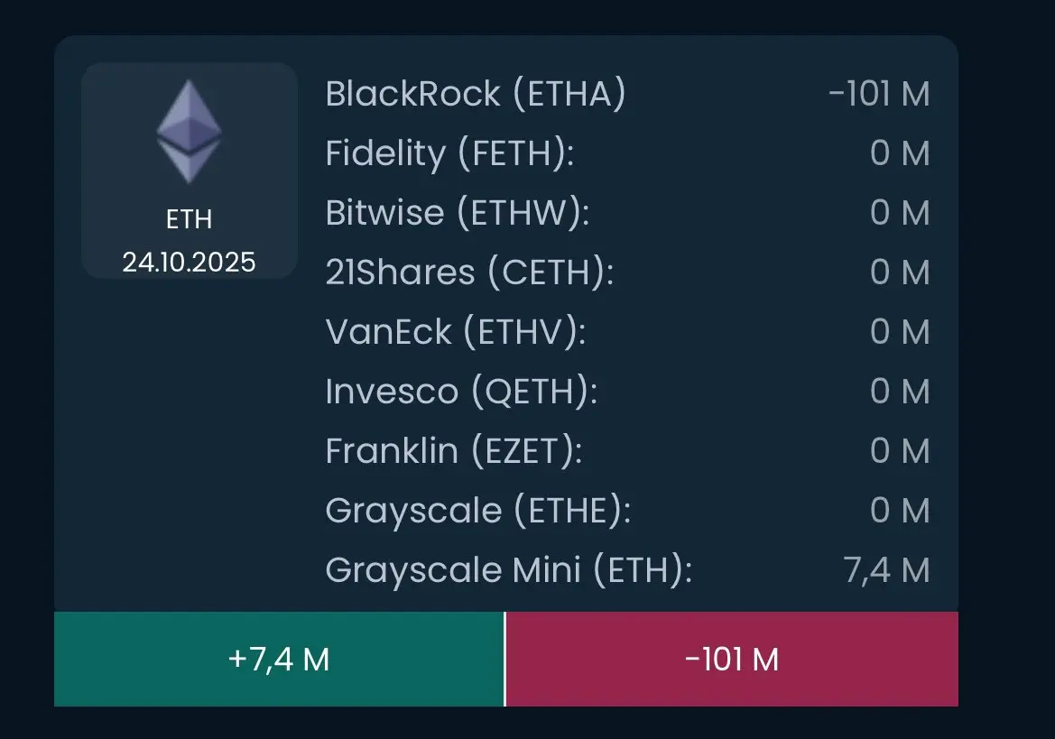Click the Ethereum diamond logo icon
Viewport: 1055px width, 739px height.
[x=189, y=132]
